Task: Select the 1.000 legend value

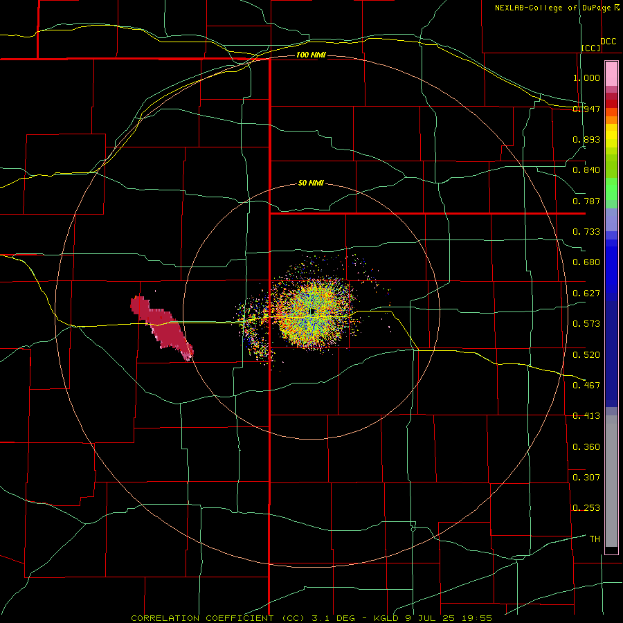Action: (x=586, y=78)
